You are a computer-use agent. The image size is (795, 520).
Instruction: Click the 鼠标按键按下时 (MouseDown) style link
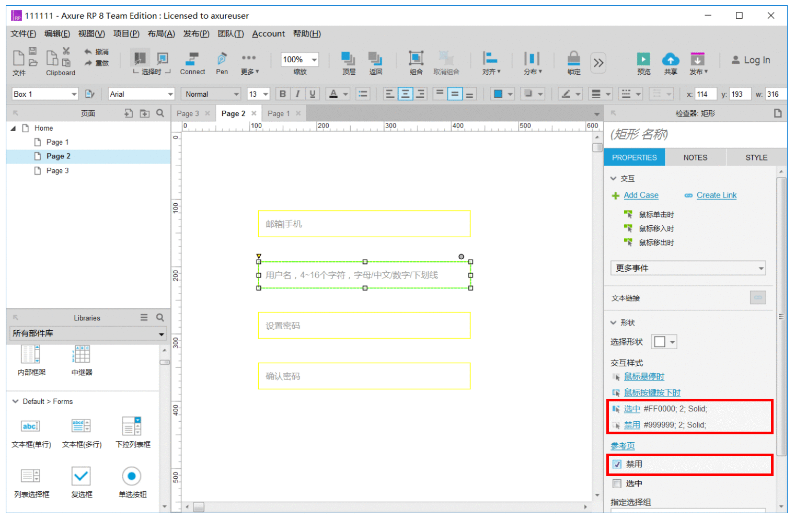(x=652, y=393)
